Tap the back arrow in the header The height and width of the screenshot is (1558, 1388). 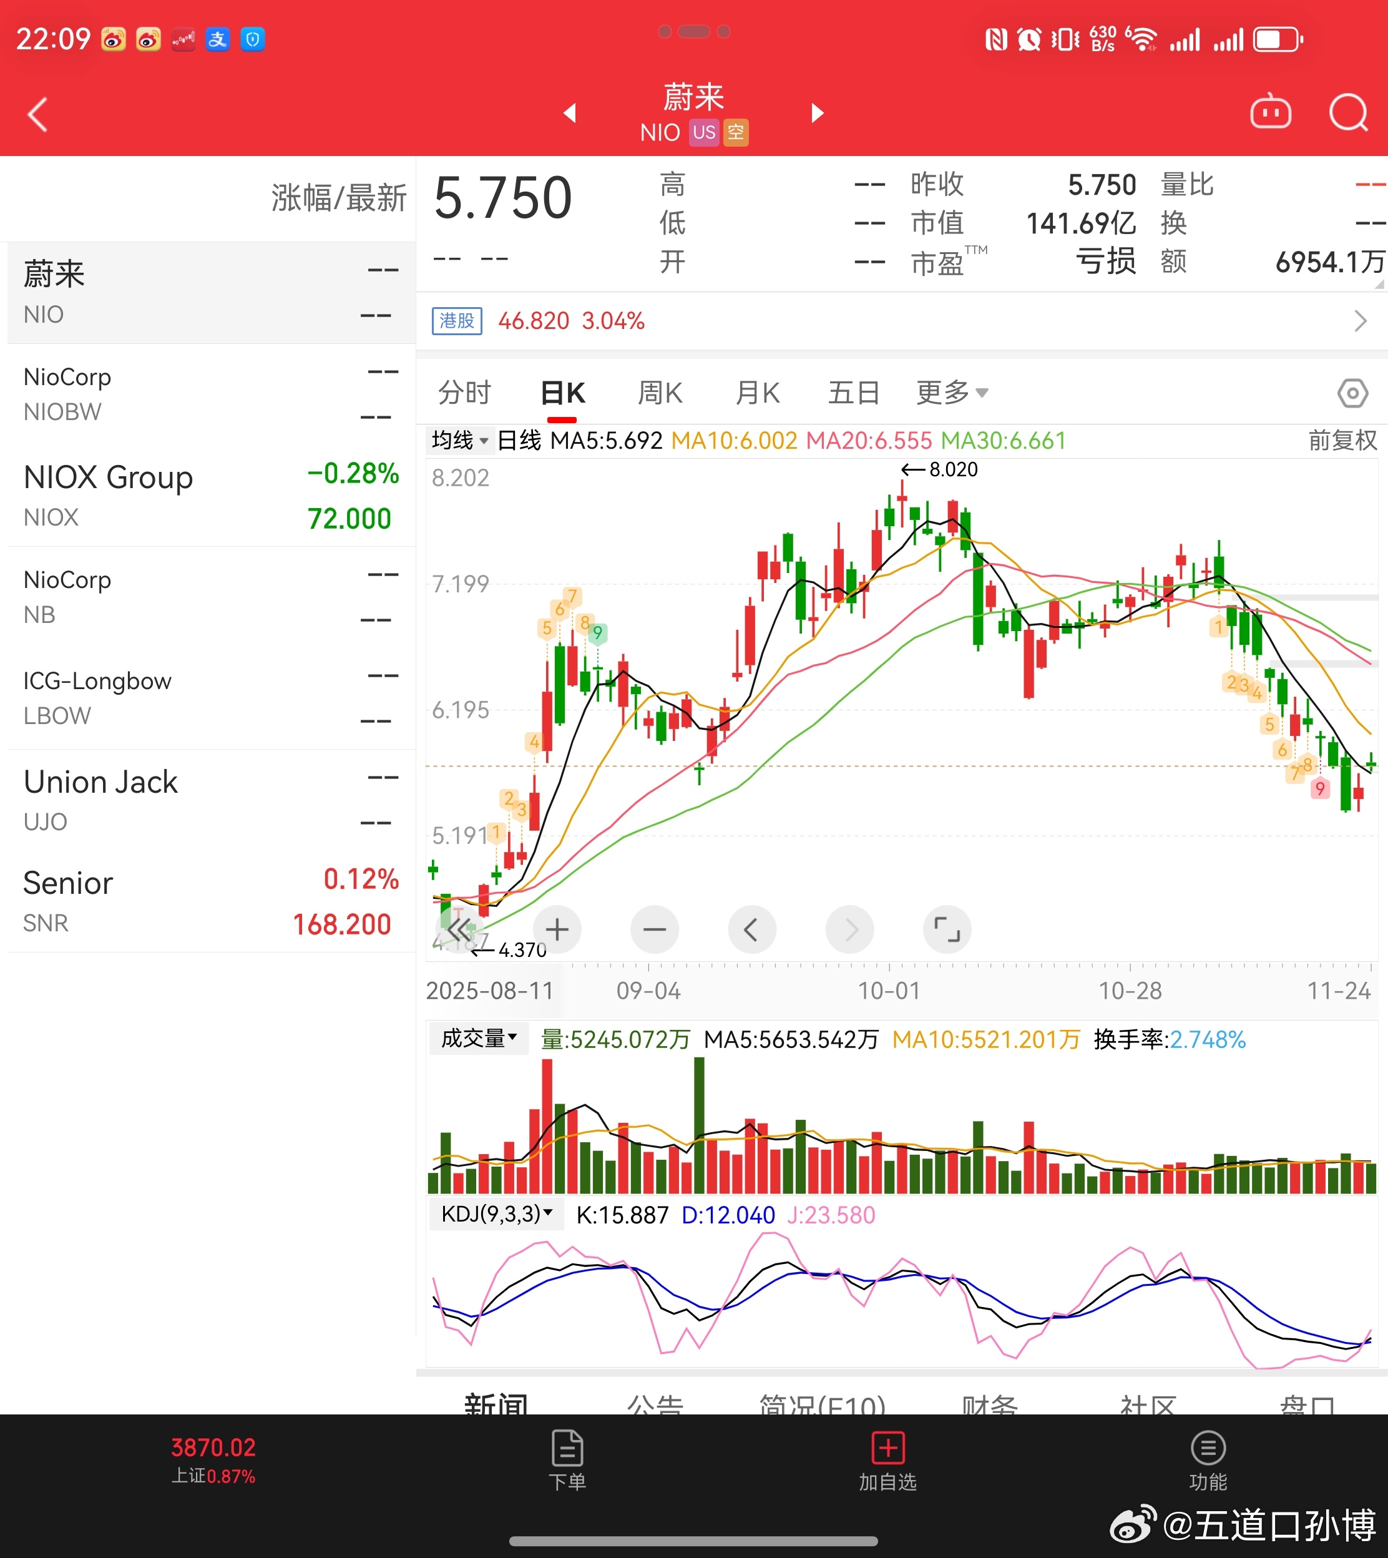(x=37, y=114)
